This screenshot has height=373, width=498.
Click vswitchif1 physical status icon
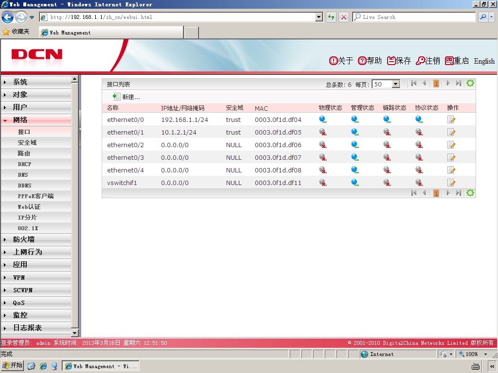pyautogui.click(x=323, y=183)
